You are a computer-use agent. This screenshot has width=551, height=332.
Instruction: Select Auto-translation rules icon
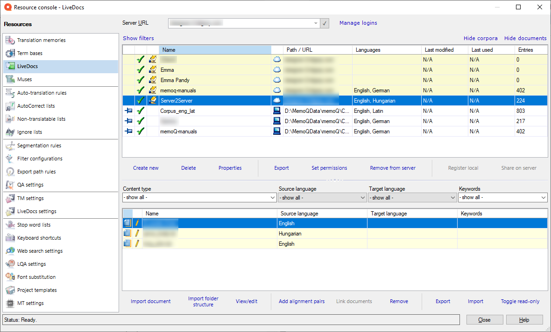10,93
